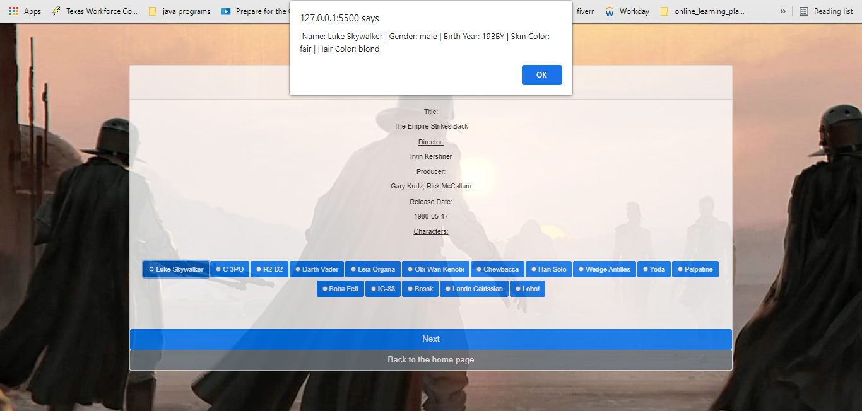Select the Chewbacca character option
862x411 pixels.
(x=497, y=269)
